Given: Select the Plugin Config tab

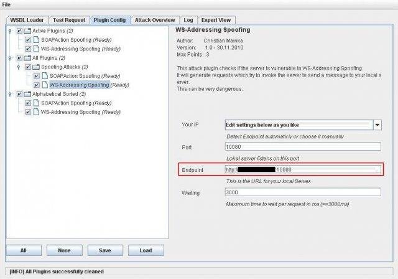Looking at the screenshot, I should tap(109, 20).
